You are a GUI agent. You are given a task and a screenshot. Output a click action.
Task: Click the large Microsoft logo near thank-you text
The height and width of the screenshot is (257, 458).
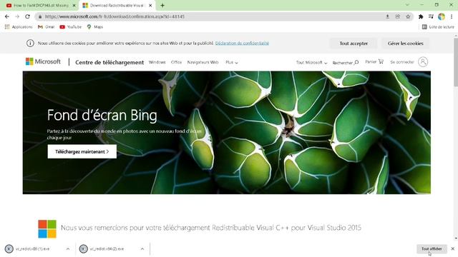click(x=47, y=228)
